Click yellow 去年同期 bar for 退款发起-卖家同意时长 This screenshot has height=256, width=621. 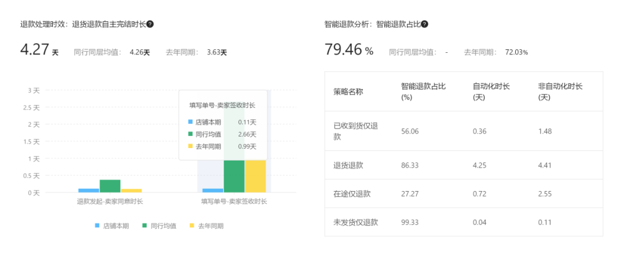tap(132, 191)
